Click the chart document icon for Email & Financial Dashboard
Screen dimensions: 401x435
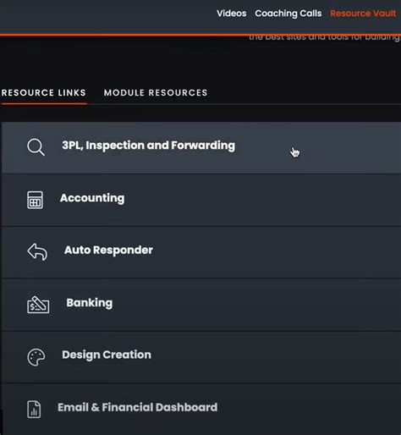pos(34,409)
